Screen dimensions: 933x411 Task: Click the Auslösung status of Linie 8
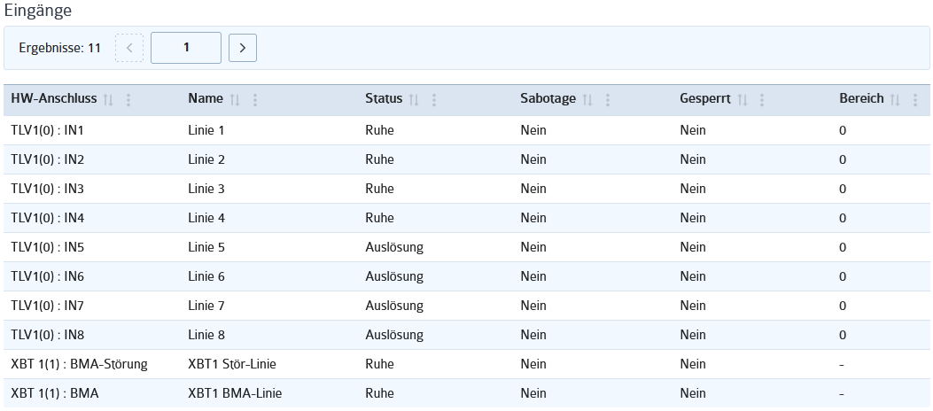(x=394, y=335)
